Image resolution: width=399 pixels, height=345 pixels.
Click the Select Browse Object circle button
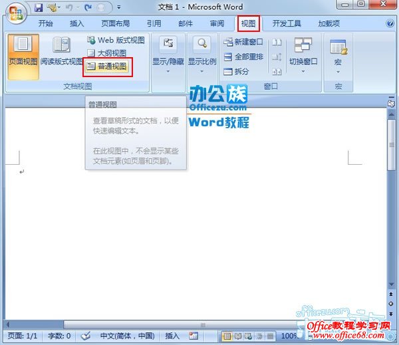391,304
